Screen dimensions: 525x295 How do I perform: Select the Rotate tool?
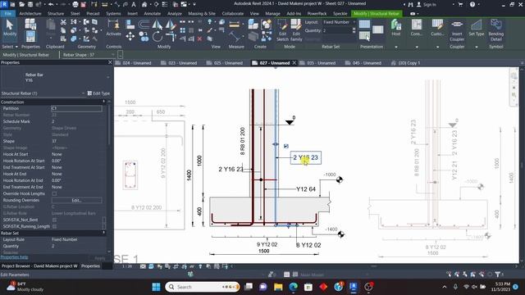(x=157, y=36)
